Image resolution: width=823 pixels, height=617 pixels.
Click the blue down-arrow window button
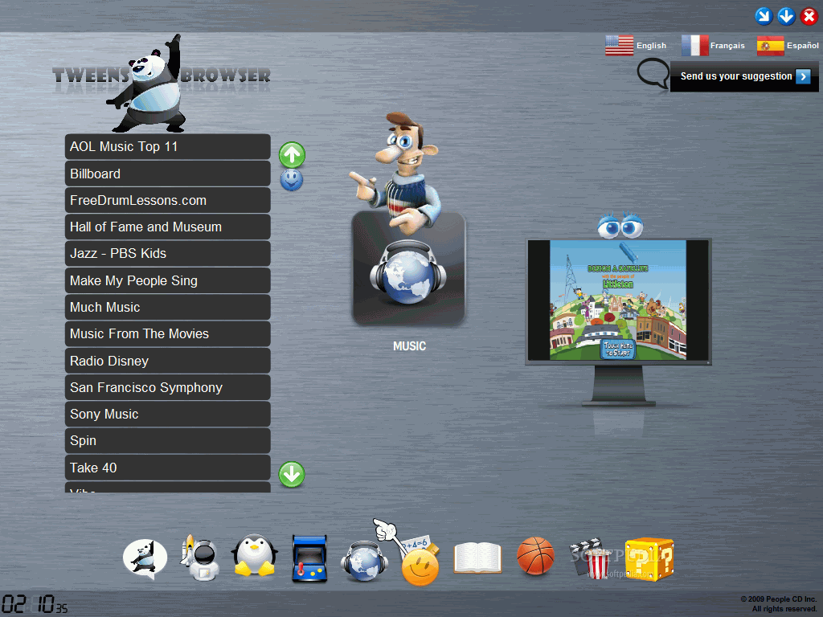click(786, 16)
